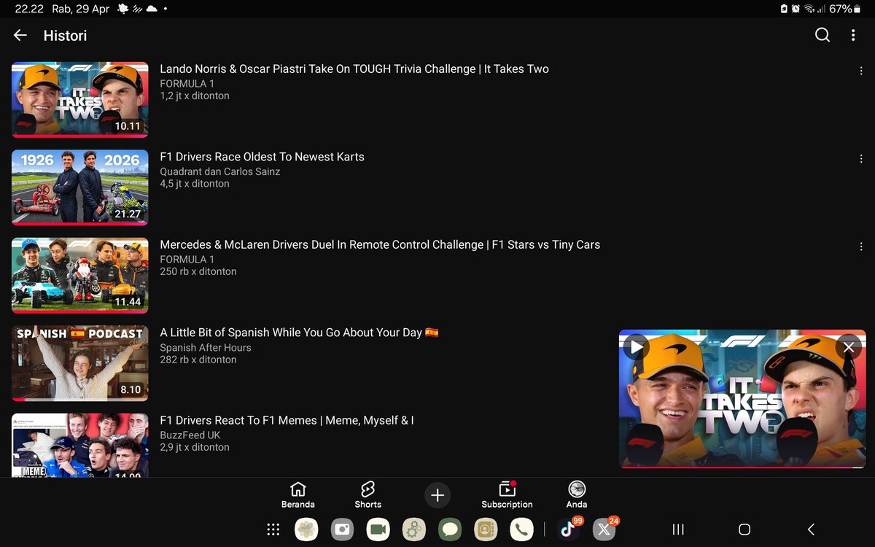
Task: Open title A Little Bit of Spanish
Action: click(299, 333)
